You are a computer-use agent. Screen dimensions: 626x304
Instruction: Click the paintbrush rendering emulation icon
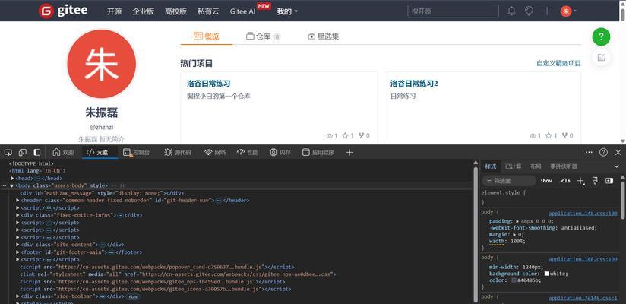[x=595, y=181]
